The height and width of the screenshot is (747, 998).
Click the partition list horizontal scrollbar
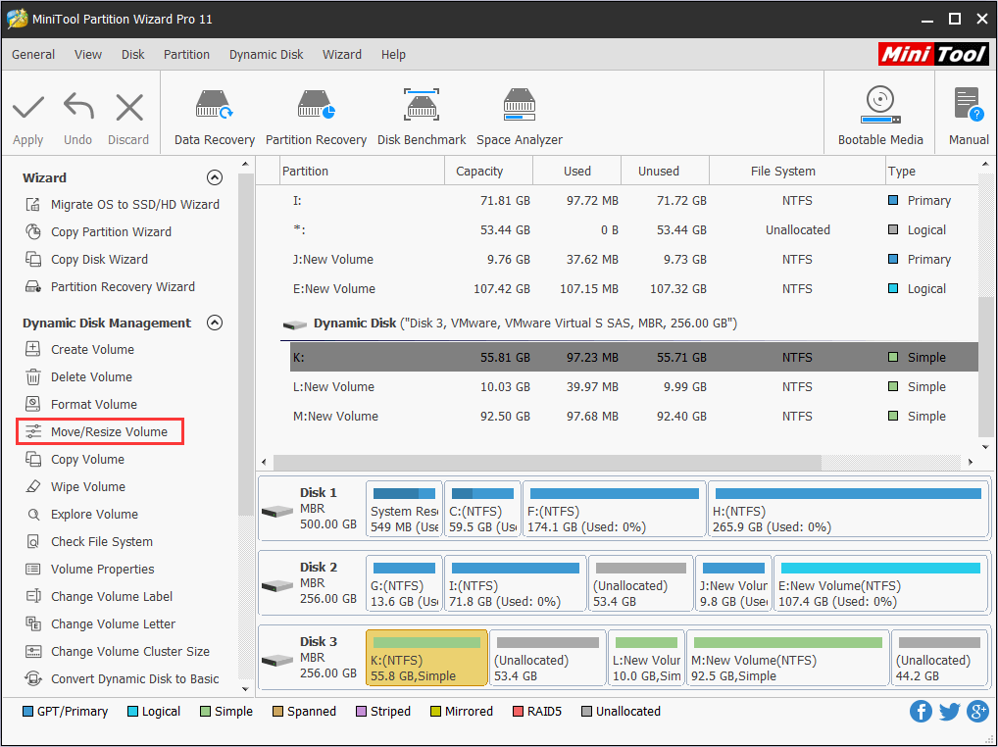(x=547, y=462)
